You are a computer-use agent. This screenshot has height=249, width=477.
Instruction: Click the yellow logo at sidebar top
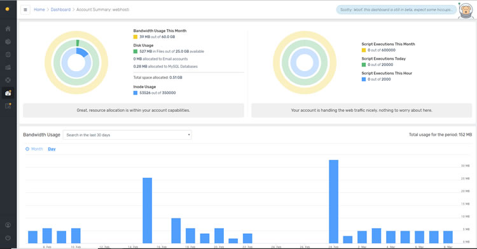click(x=8, y=9)
